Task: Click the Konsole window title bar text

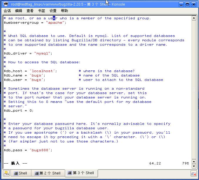Action: coord(68,4)
